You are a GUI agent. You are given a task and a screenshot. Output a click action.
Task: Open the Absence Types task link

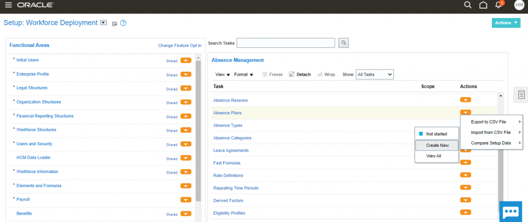click(227, 126)
